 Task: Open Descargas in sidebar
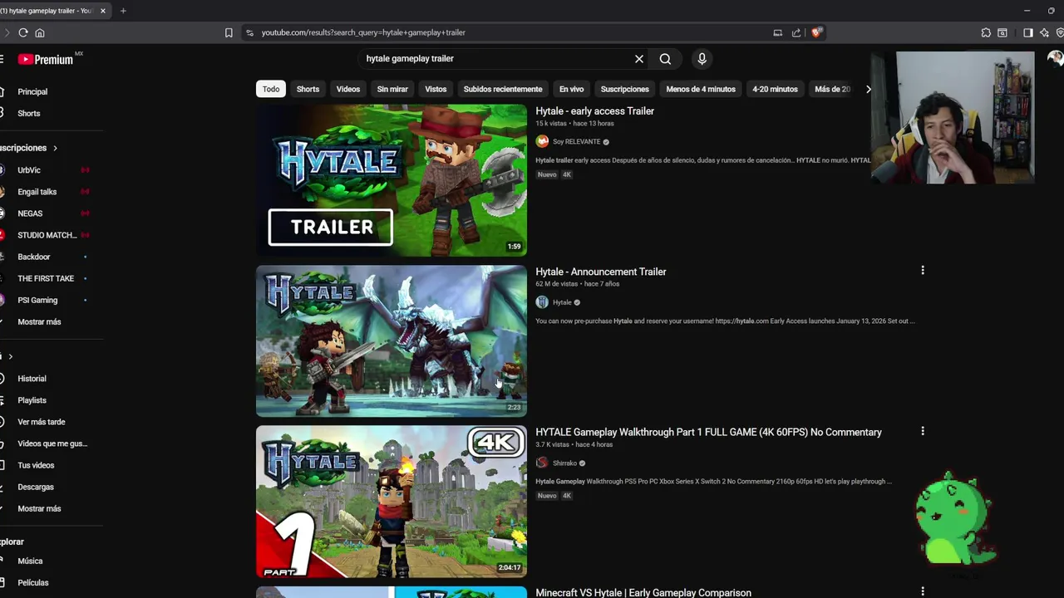click(x=36, y=487)
